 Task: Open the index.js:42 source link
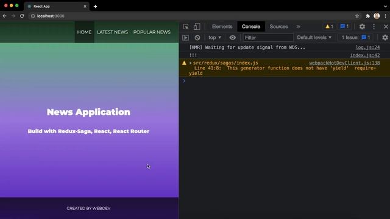point(365,55)
